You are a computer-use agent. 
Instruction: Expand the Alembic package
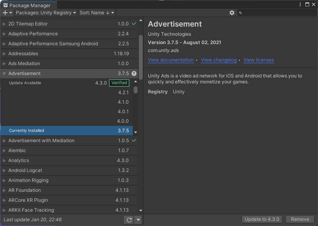click(x=4, y=151)
